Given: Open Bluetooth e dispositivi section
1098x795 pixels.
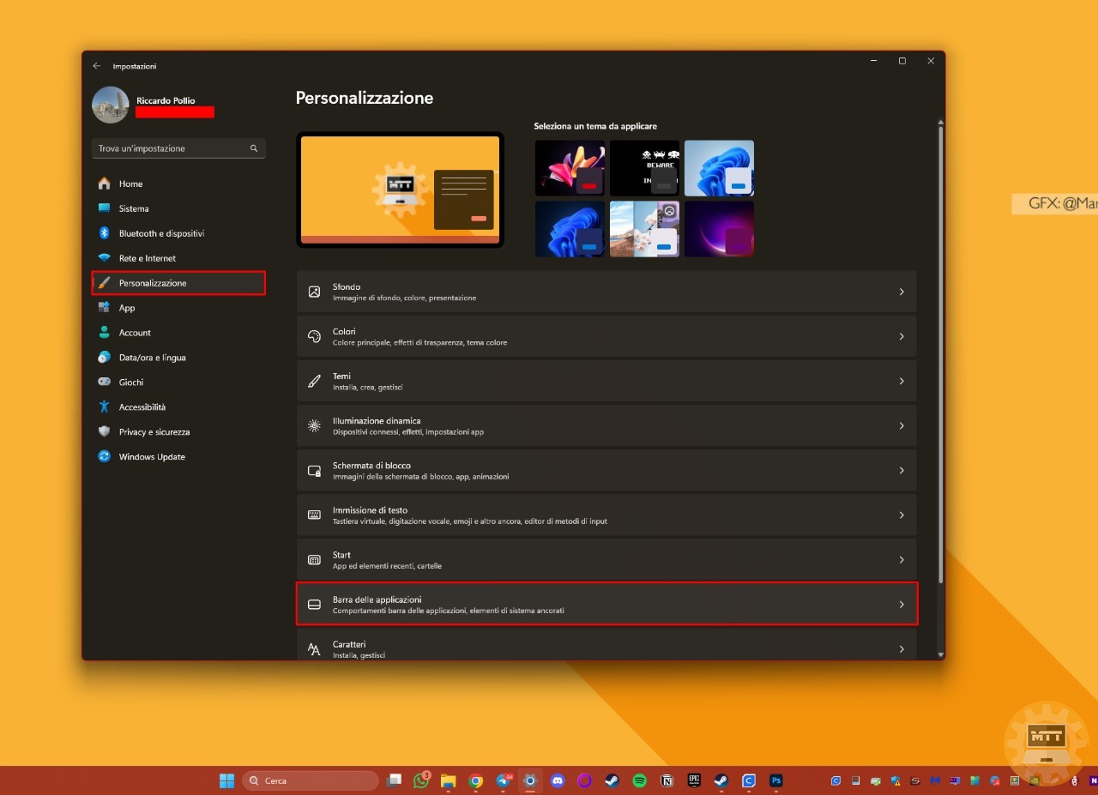Looking at the screenshot, I should coord(161,233).
